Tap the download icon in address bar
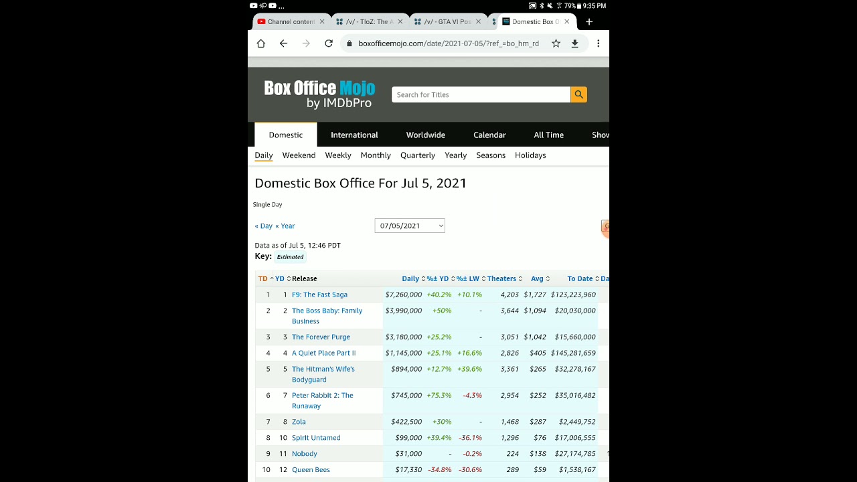This screenshot has width=857, height=482. coord(574,44)
